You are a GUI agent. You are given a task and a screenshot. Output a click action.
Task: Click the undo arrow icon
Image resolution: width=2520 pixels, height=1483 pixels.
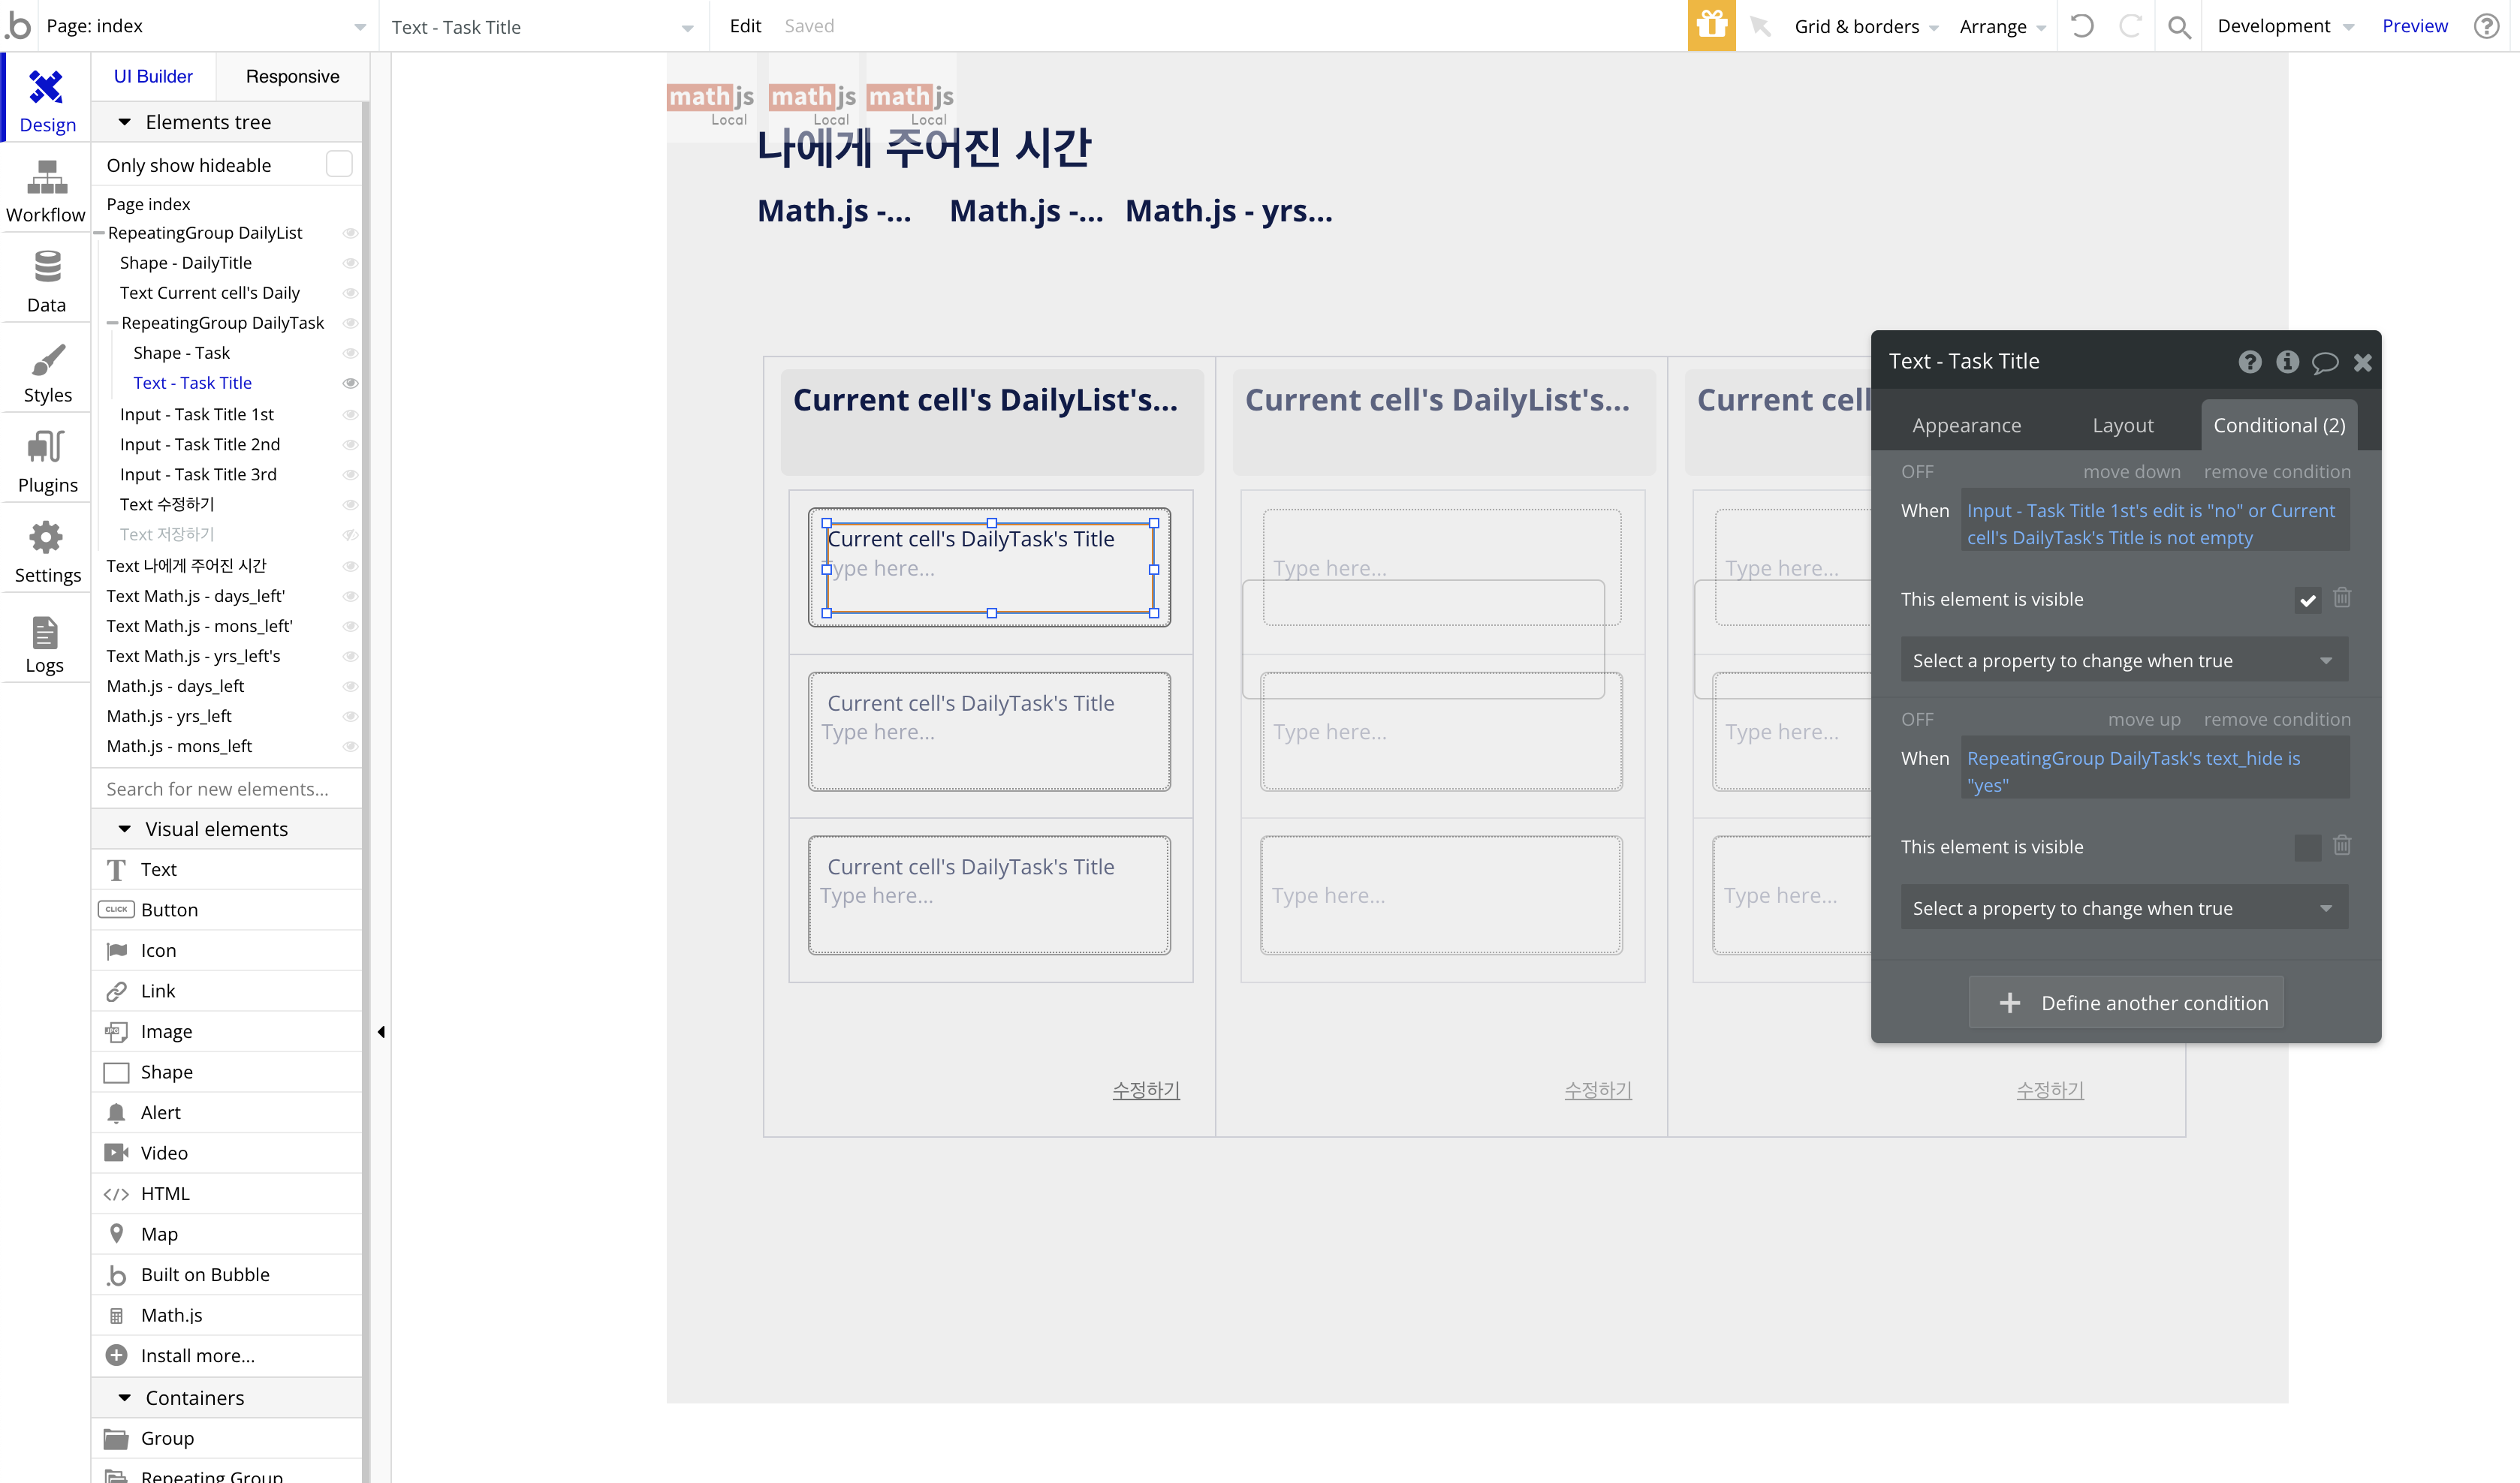(x=2082, y=26)
